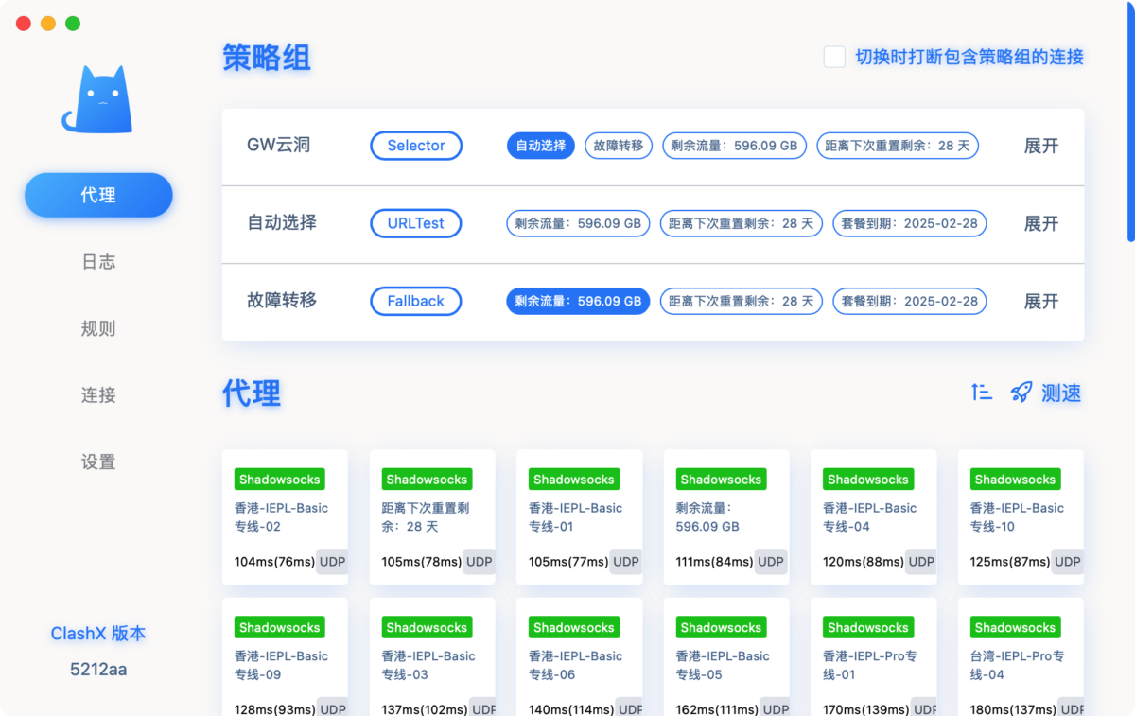The width and height of the screenshot is (1135, 716).
Task: Pick proxy card 香港-IEPL-Basic专线-09
Action: pos(285,656)
